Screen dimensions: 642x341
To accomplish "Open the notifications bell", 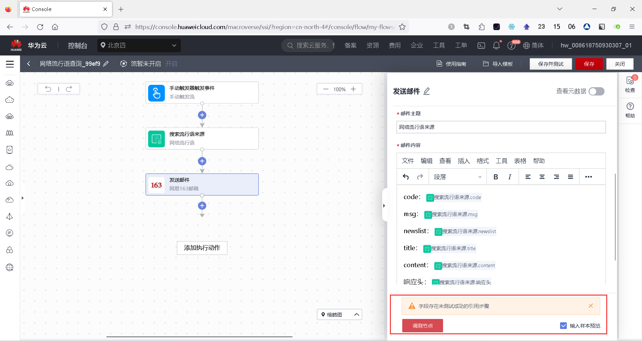I will pos(497,45).
